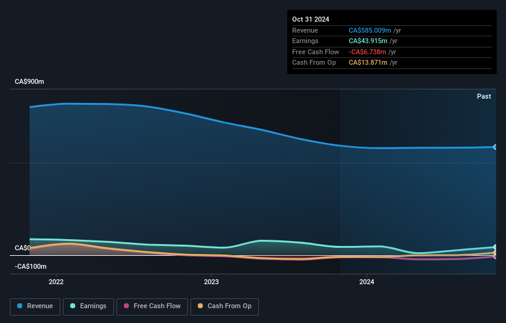Click the -CA$100m axis label

31,266
